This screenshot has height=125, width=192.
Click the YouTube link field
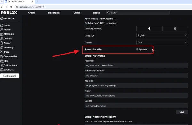point(136,85)
